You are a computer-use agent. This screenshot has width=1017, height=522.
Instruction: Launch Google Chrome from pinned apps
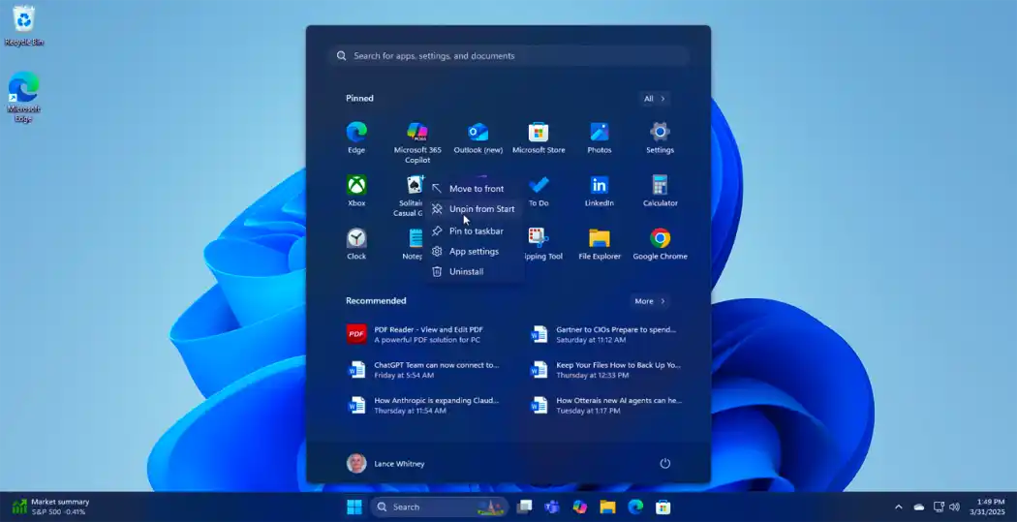click(660, 244)
